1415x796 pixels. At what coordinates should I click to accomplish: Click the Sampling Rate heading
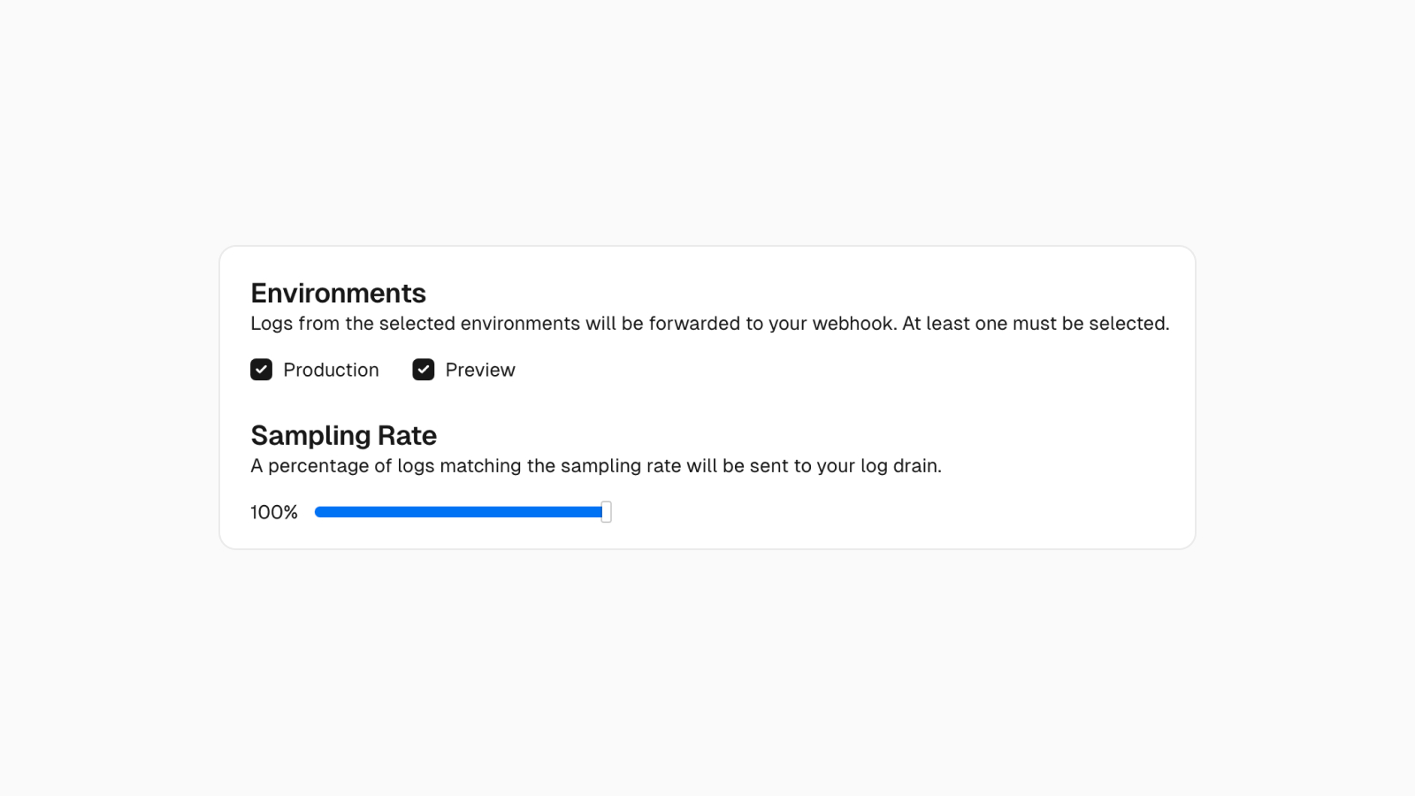[x=343, y=435]
